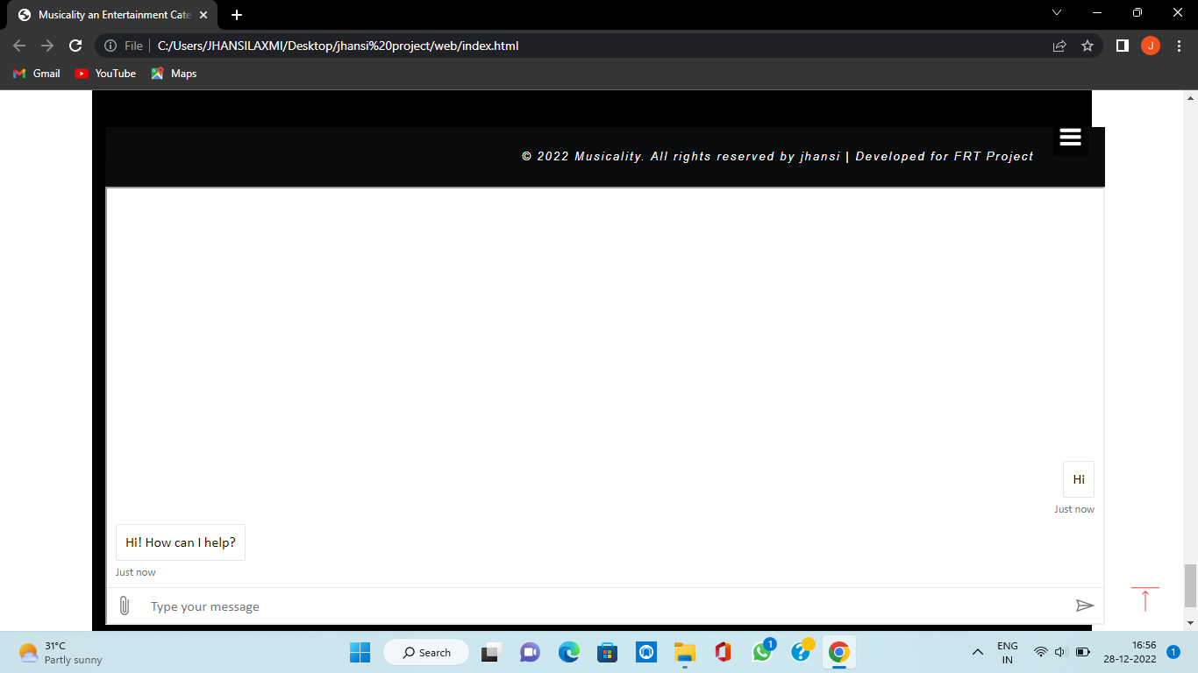Reload the index.html page
The width and height of the screenshot is (1198, 673).
[x=75, y=46]
